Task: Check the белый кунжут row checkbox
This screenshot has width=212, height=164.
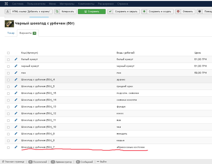Action: pos(8,60)
